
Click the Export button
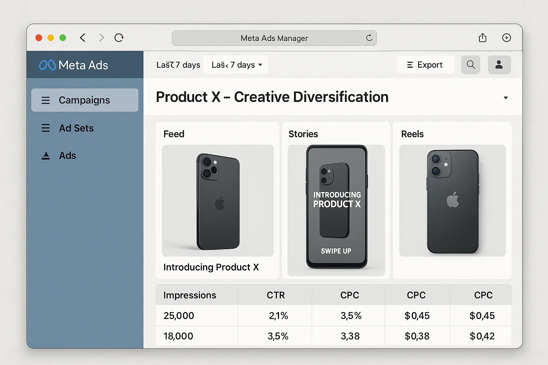click(426, 65)
